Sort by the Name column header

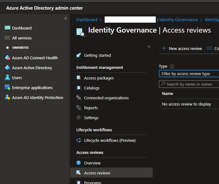168,93
